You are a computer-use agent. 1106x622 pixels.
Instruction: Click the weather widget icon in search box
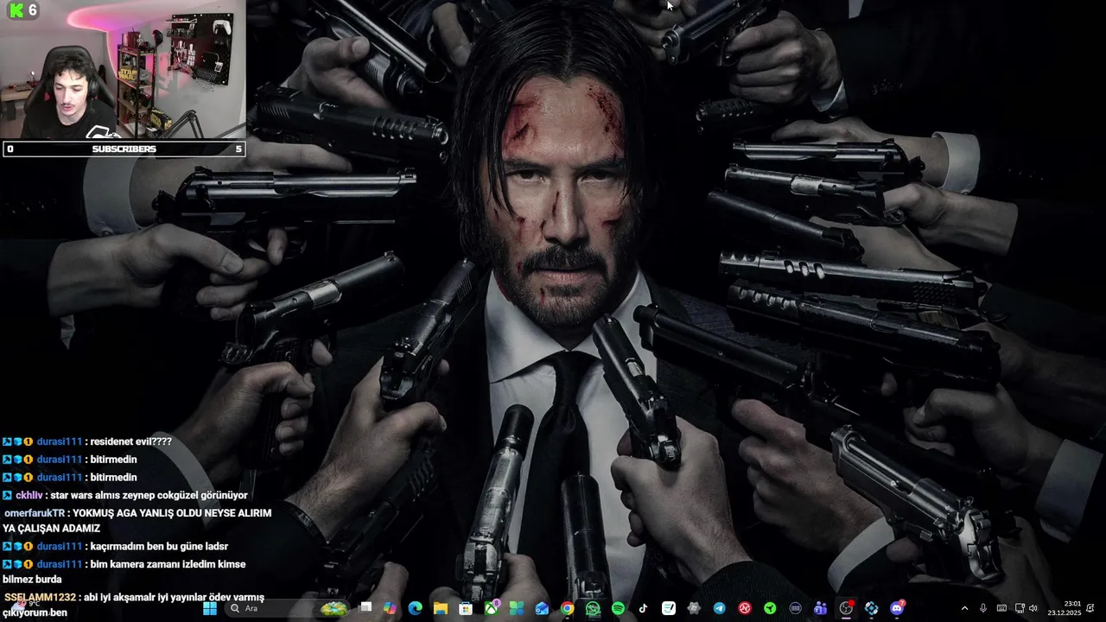(334, 608)
